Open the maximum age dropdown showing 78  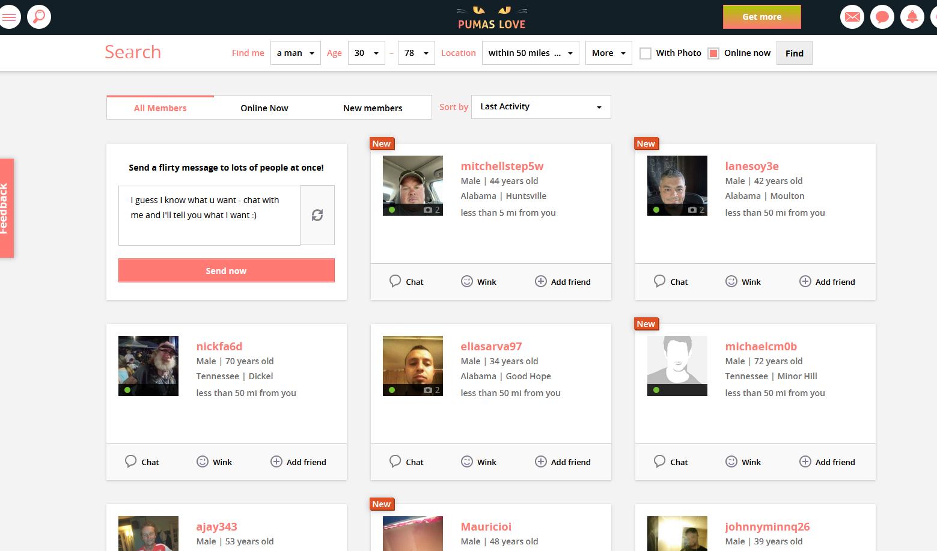416,53
